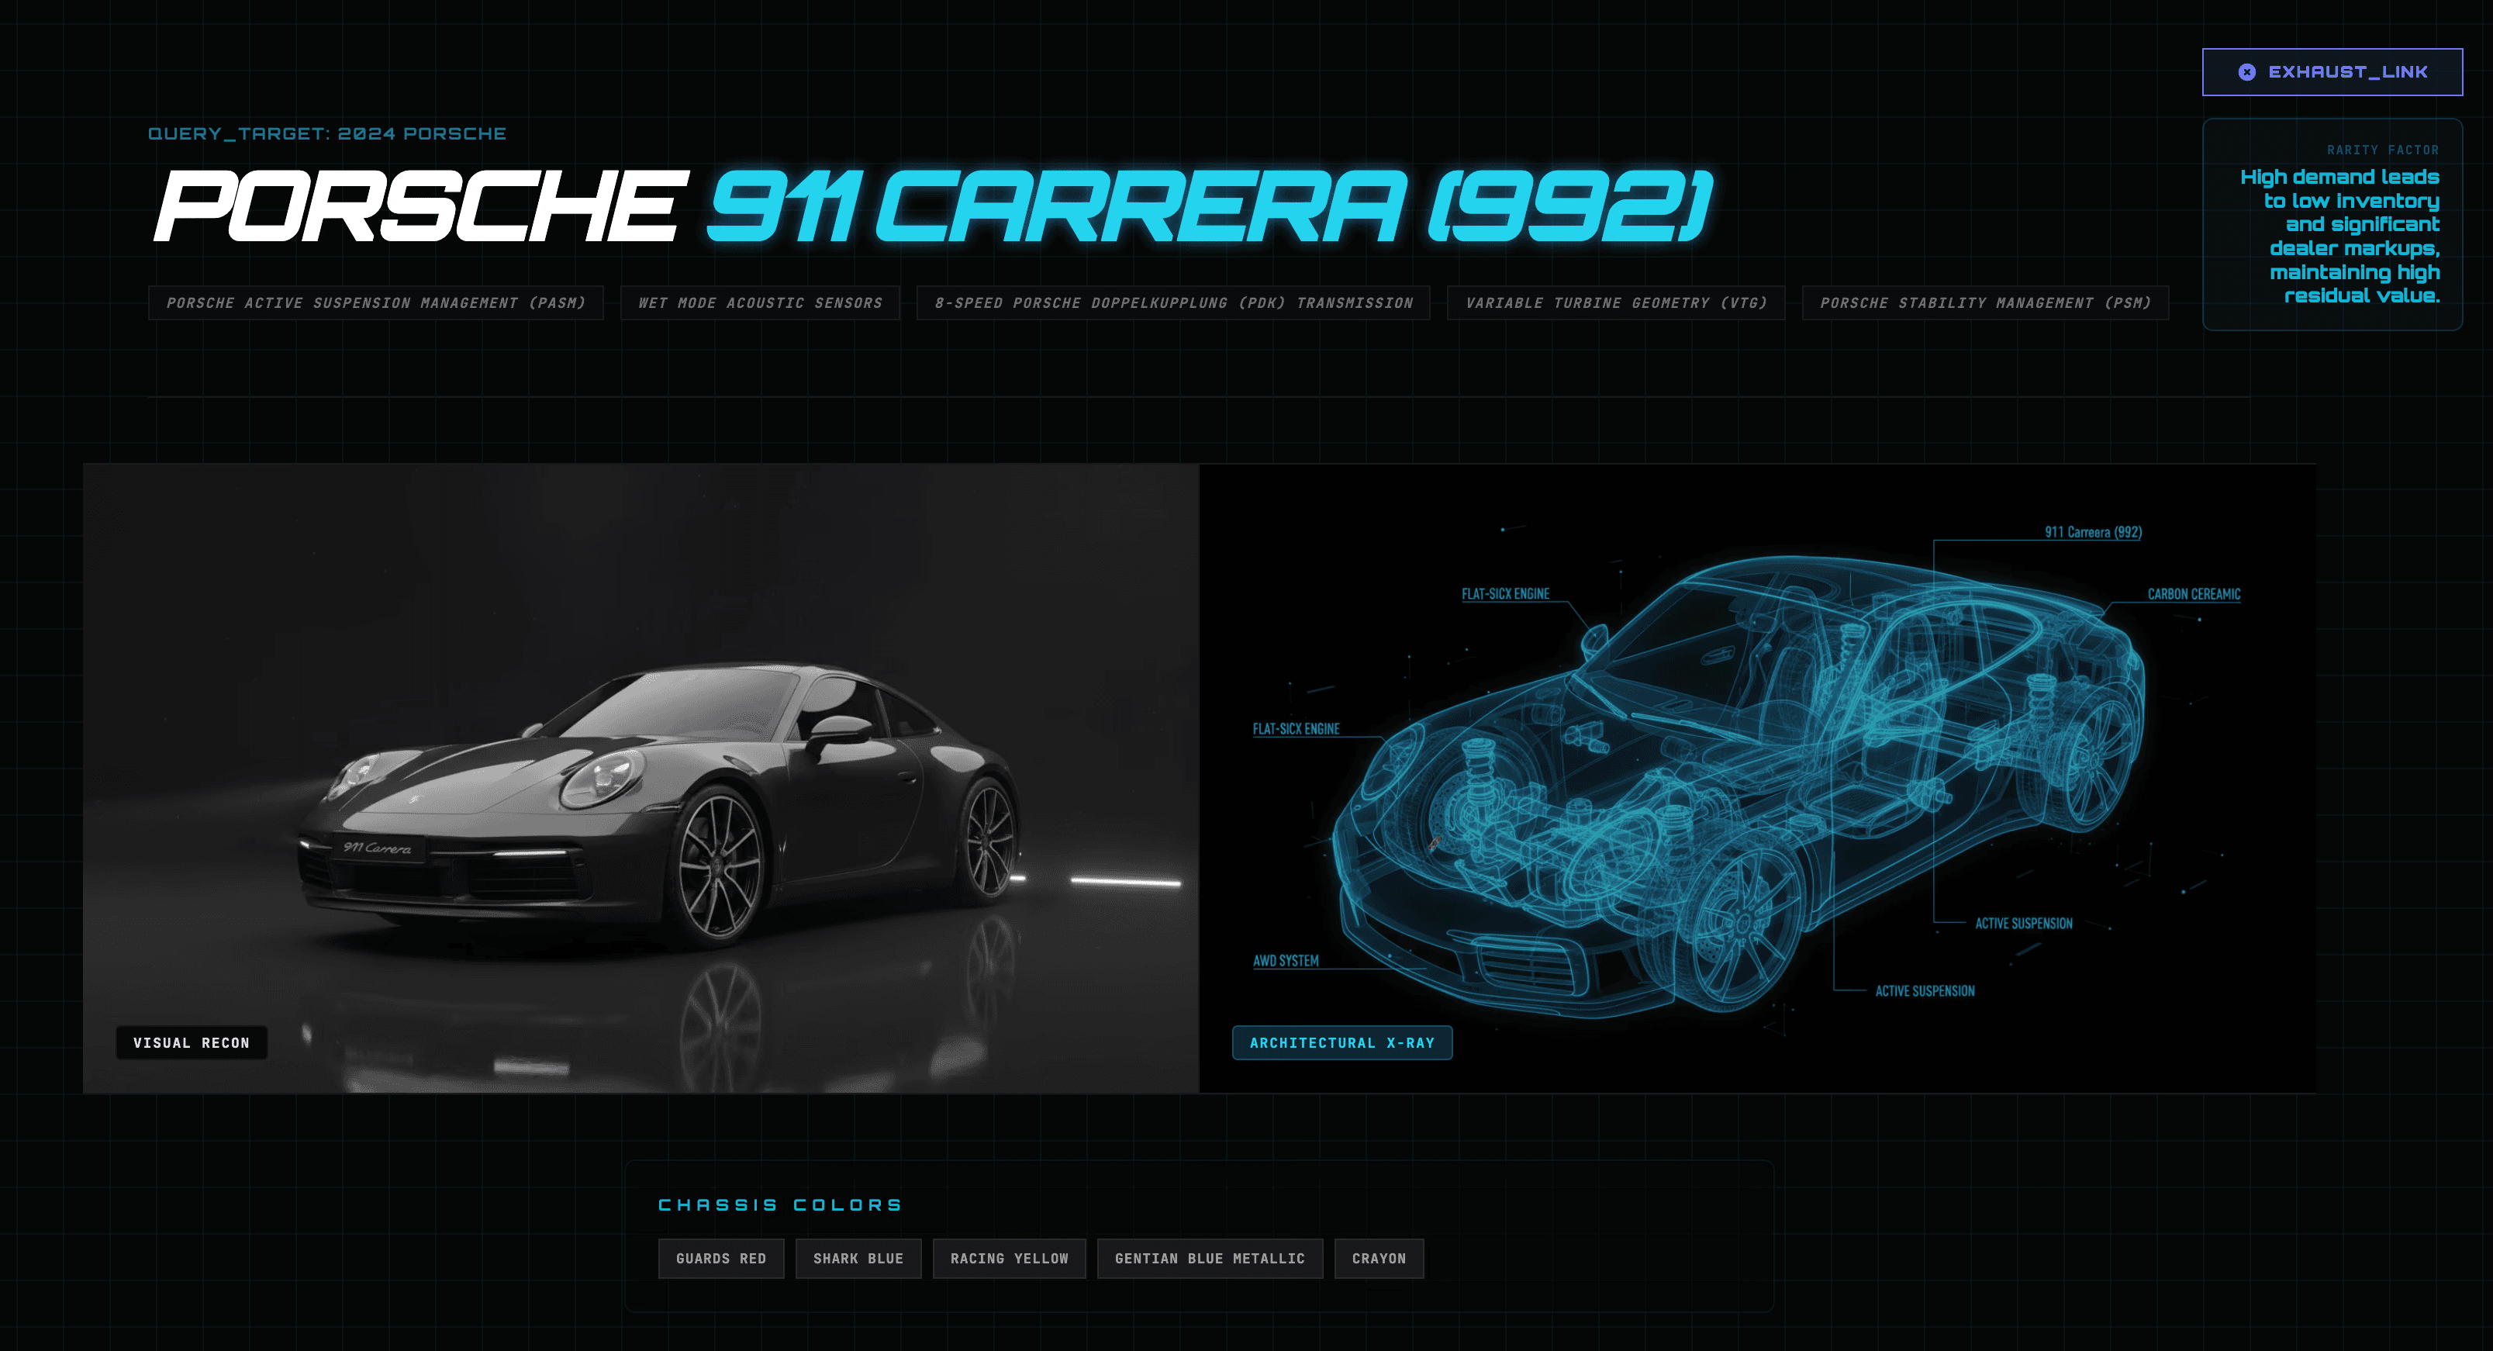The width and height of the screenshot is (2493, 1351).
Task: Open the Architectural X-Ray wireframe image
Action: (1757, 778)
